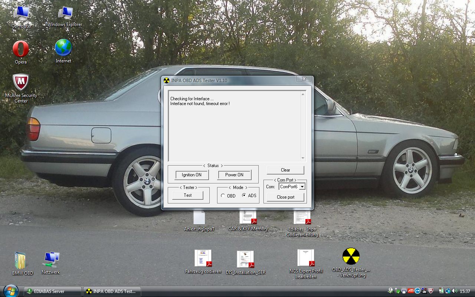Switch to EDIABAS Server taskbar item
The image size is (475, 297).
coord(52,291)
